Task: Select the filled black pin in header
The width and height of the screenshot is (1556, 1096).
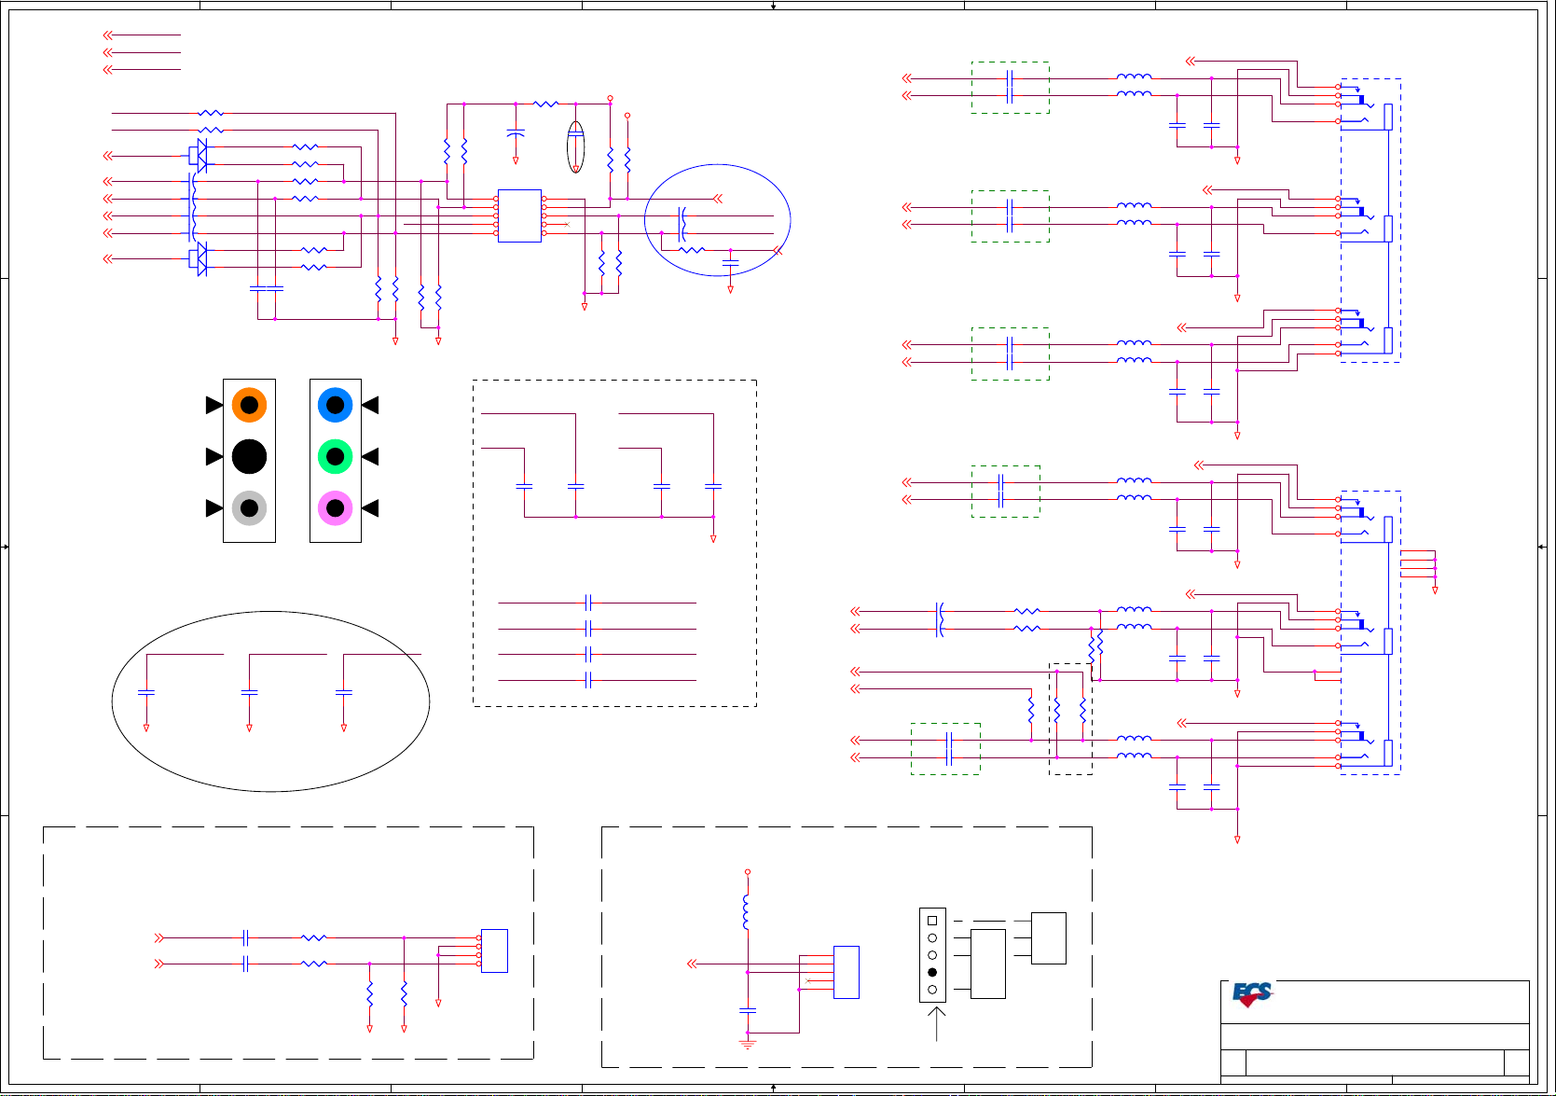Action: tap(932, 972)
